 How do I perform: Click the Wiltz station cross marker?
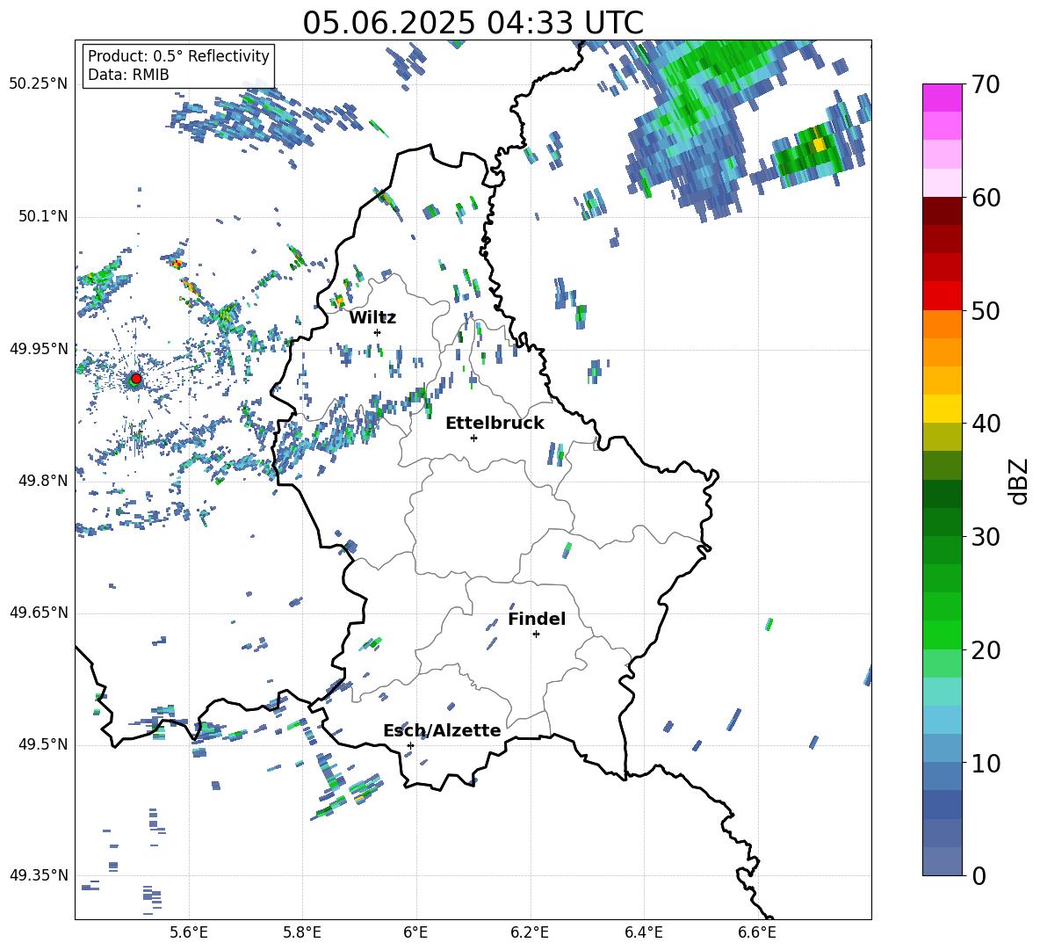pyautogui.click(x=378, y=332)
